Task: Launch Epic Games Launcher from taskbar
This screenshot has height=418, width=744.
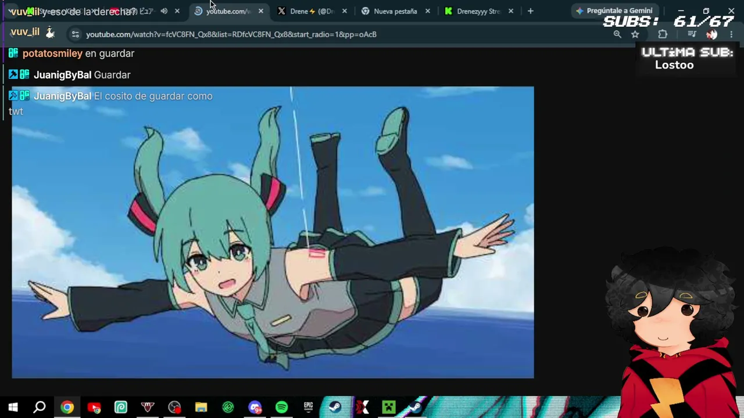Action: [308, 408]
